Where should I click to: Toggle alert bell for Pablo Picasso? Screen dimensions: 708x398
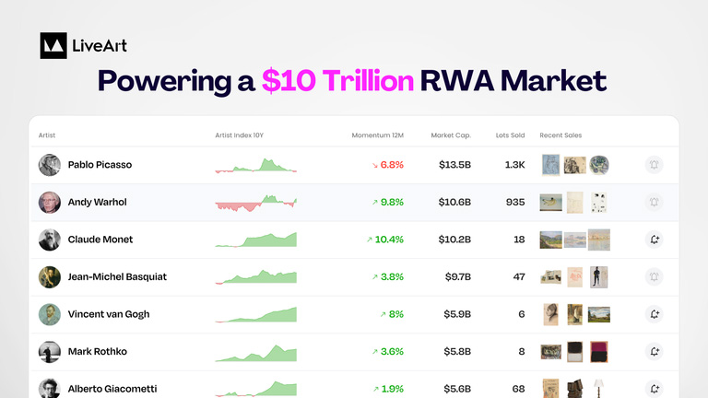coord(654,165)
